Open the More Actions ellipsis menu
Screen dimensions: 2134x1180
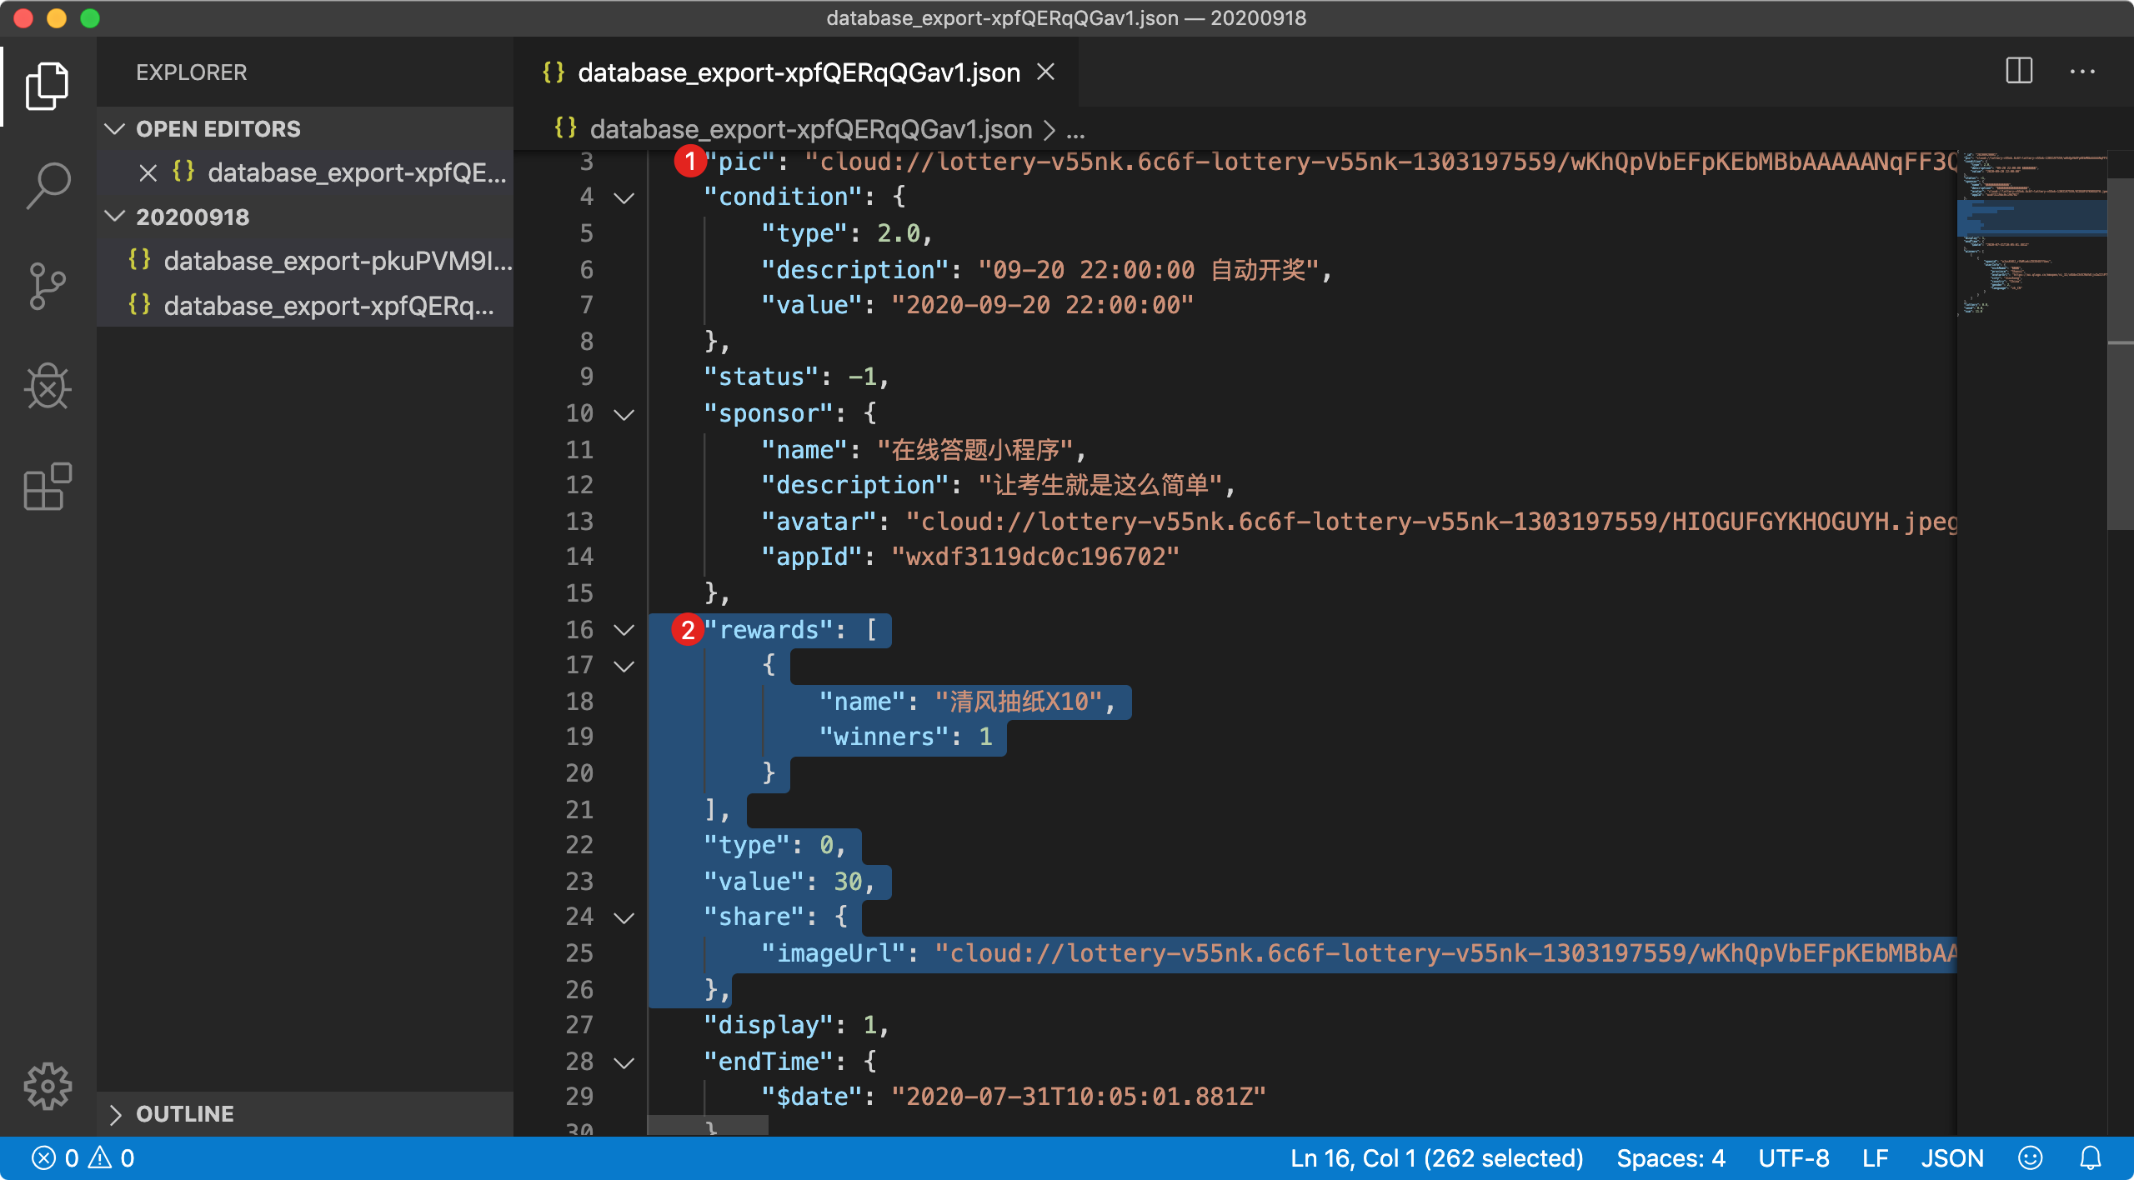click(2081, 72)
